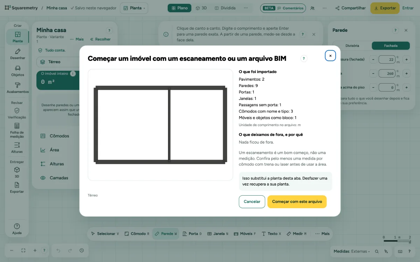Choose the Janela tool
The width and height of the screenshot is (420, 262).
(x=218, y=234)
